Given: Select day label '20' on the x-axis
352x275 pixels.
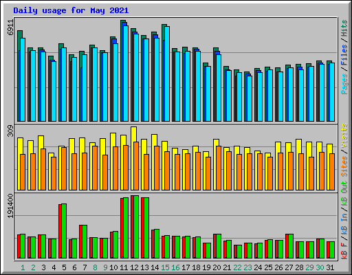Looking at the screenshot, I should (x=217, y=267).
